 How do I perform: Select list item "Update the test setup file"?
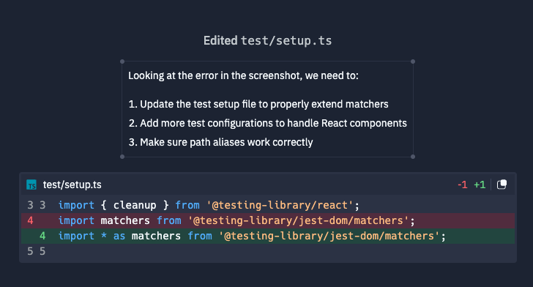click(x=258, y=104)
